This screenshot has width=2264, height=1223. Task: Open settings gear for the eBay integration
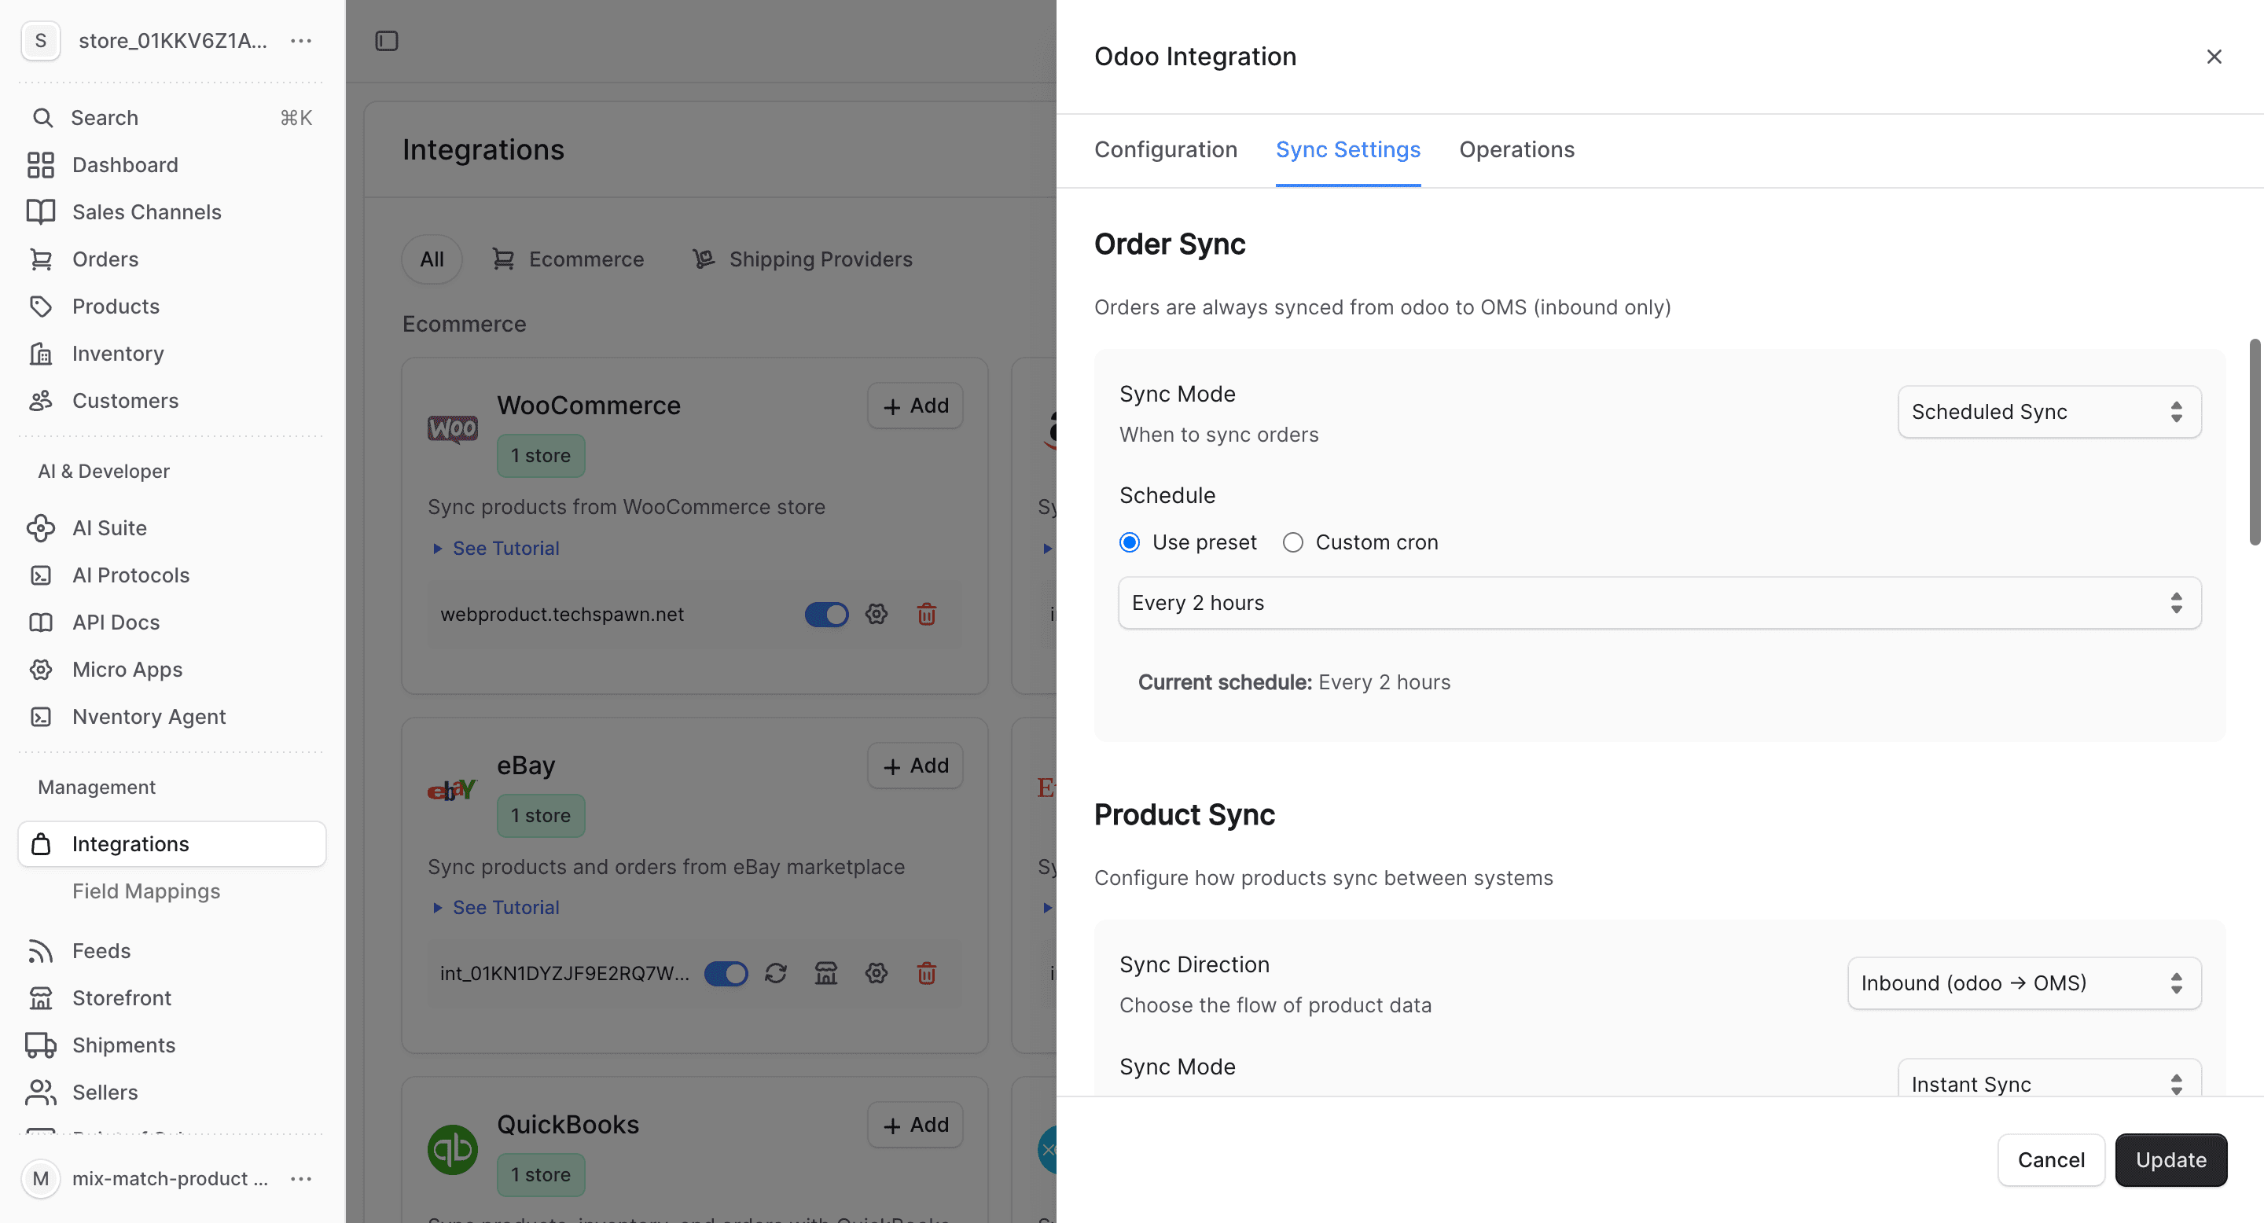point(877,974)
